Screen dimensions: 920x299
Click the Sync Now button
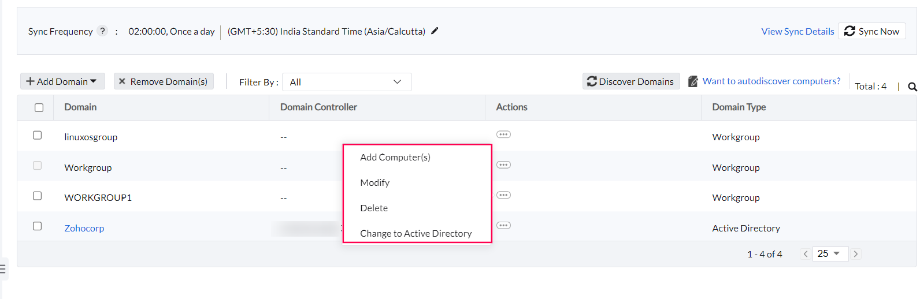(x=872, y=31)
